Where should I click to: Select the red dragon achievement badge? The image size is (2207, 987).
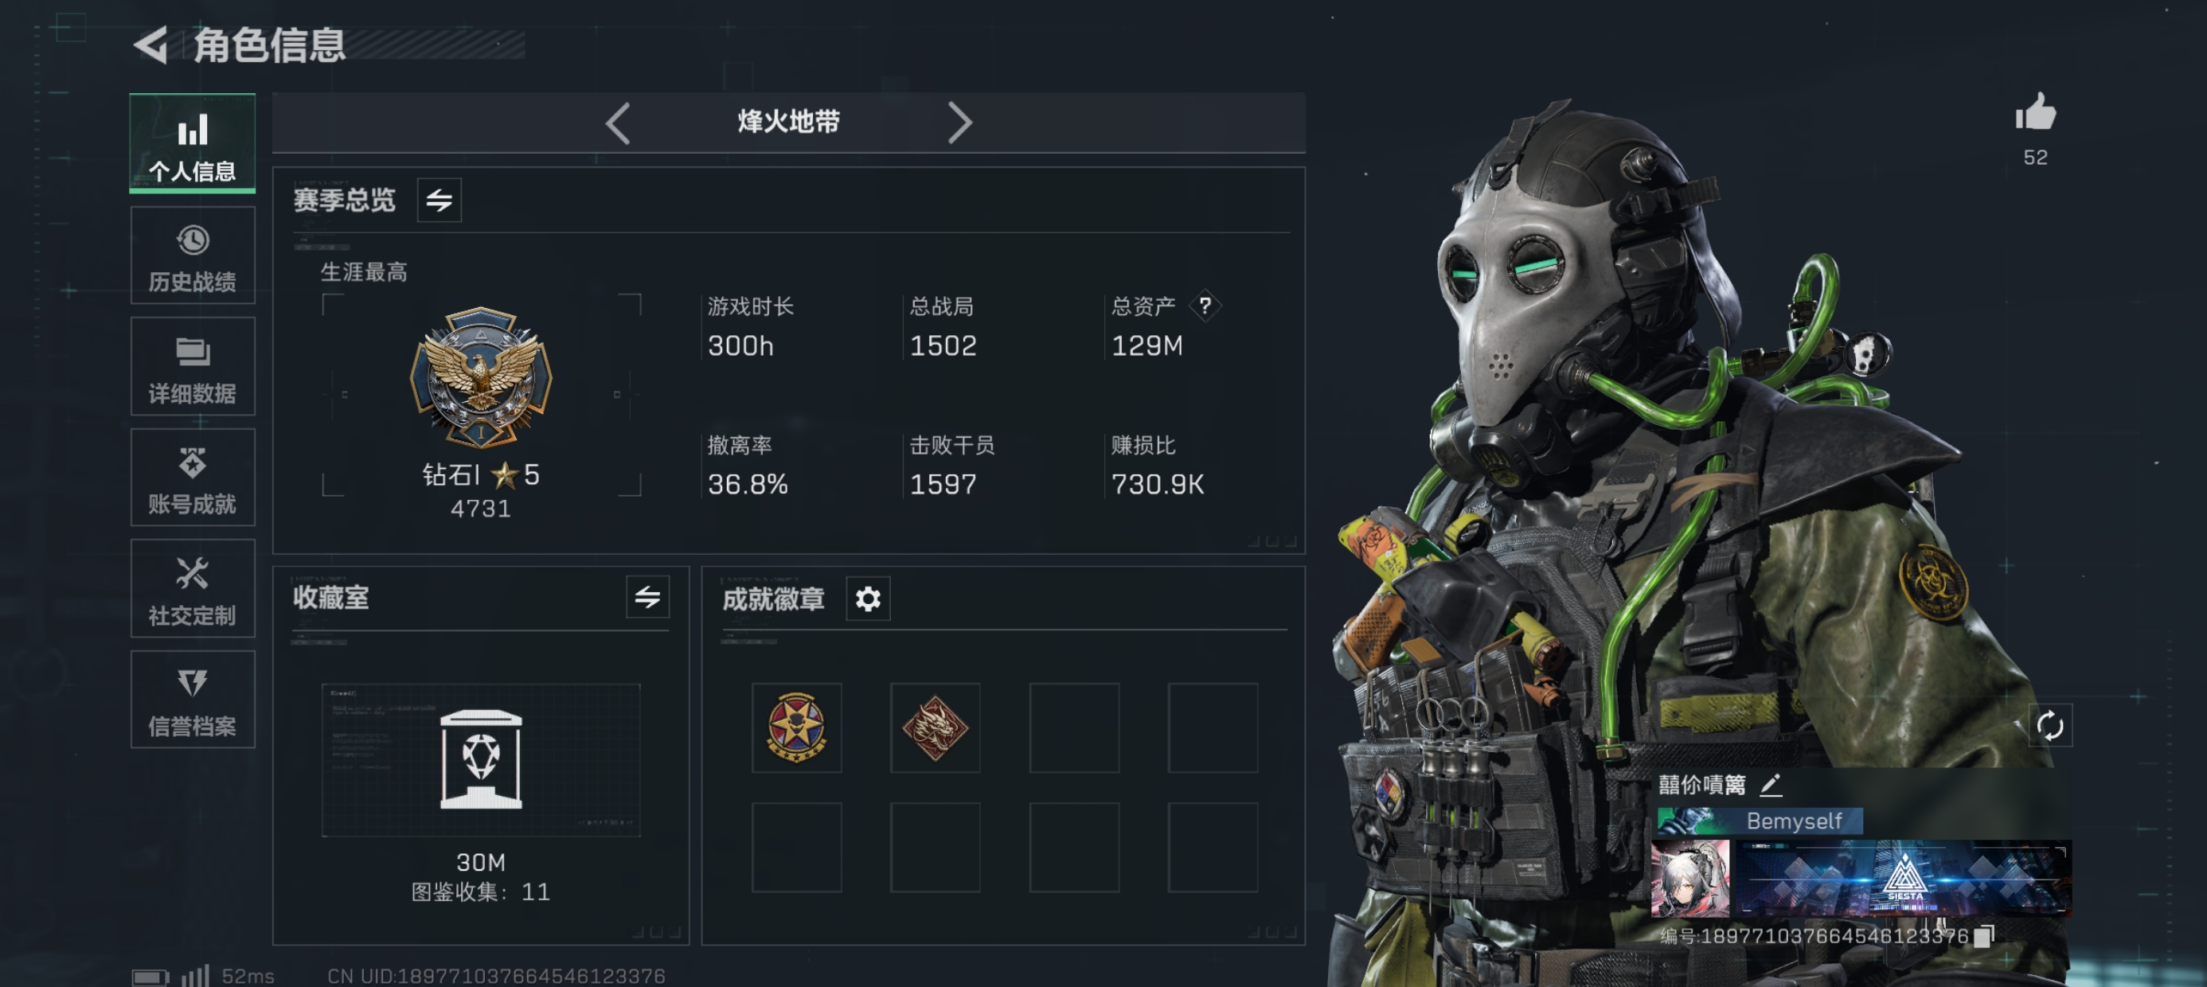(936, 728)
